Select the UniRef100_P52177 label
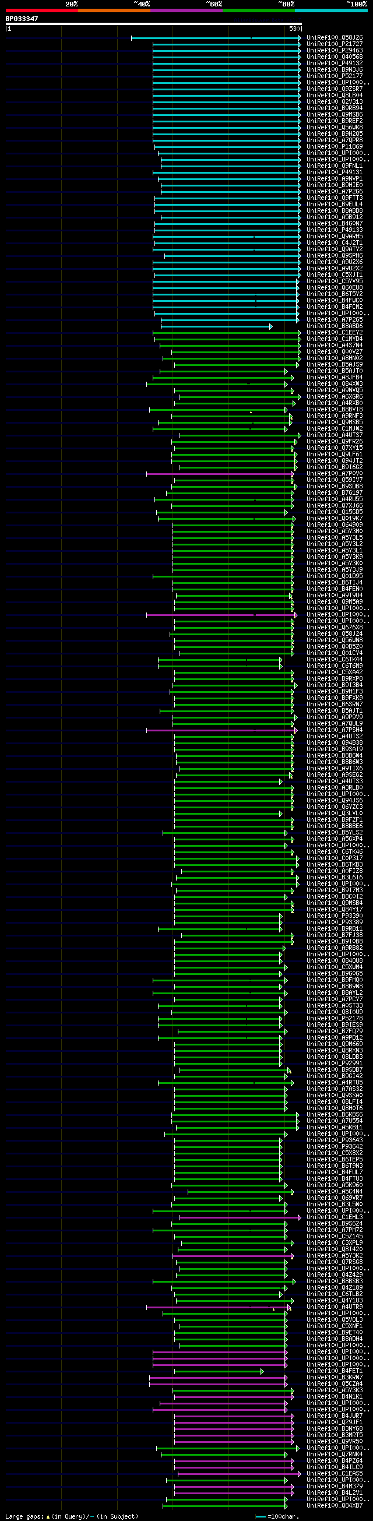This screenshot has width=373, height=1521. point(335,76)
